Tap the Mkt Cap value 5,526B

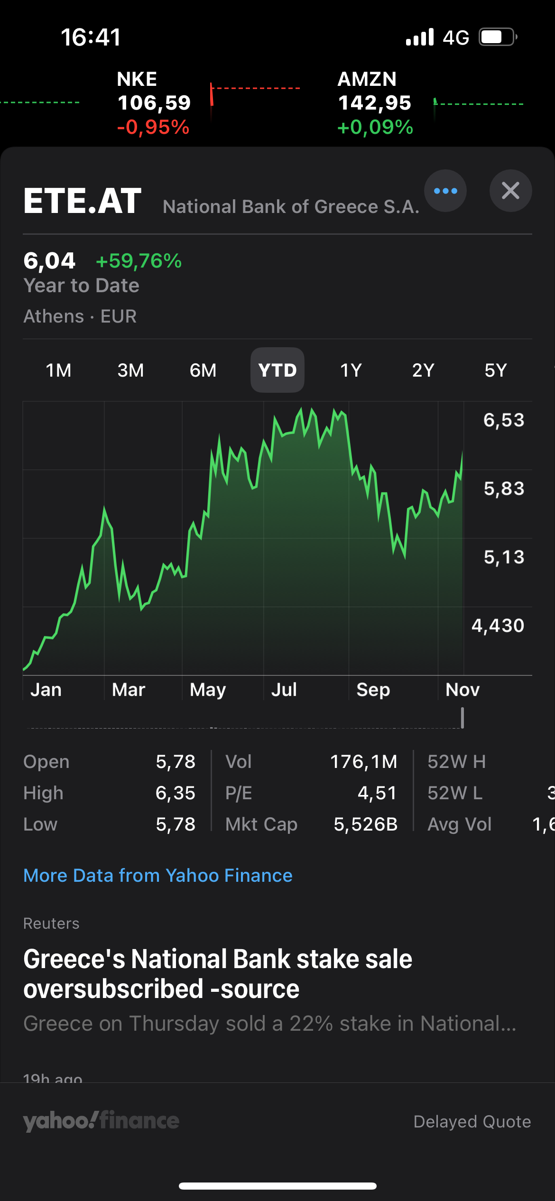pos(365,824)
